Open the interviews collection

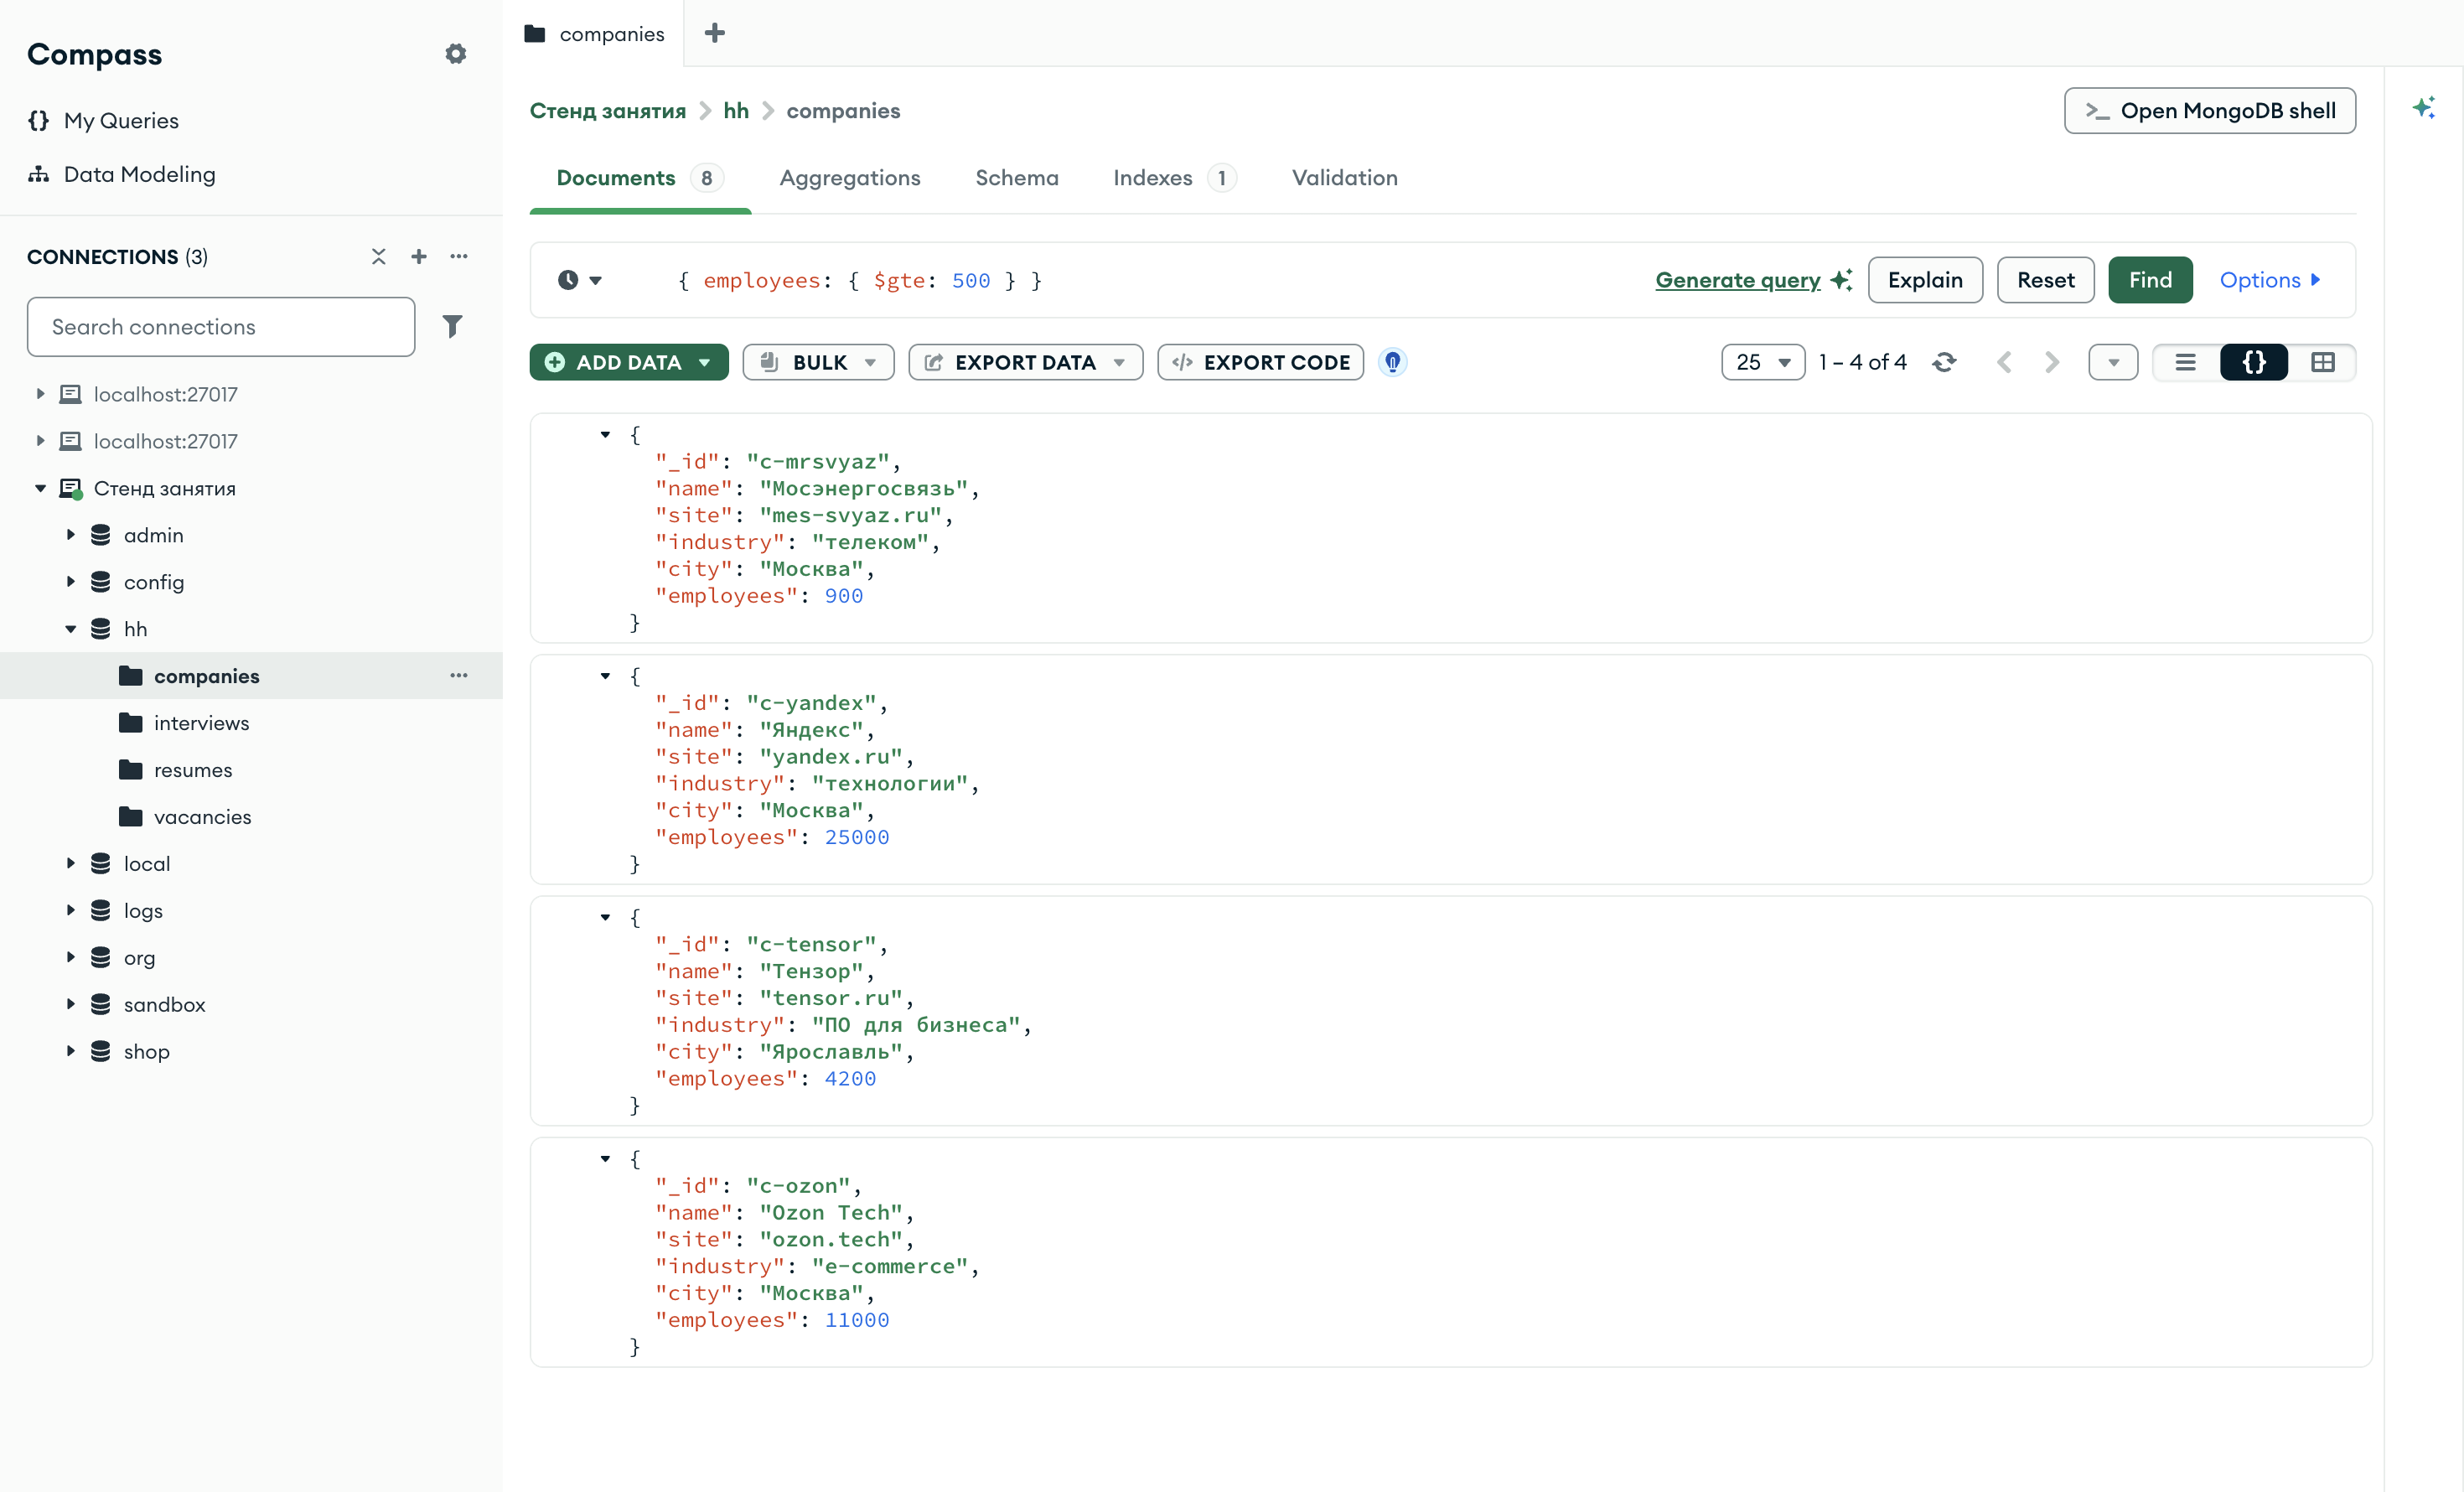[x=201, y=723]
